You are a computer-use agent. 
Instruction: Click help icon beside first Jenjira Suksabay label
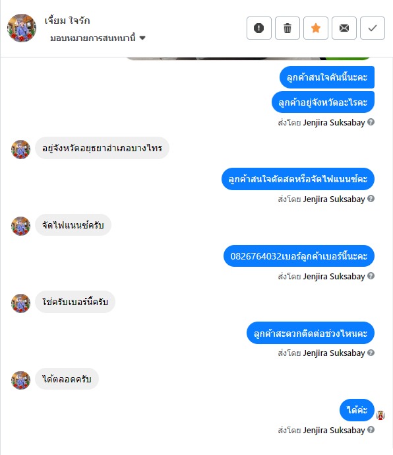(x=371, y=122)
